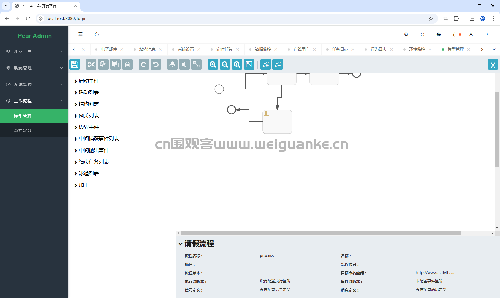This screenshot has width=500, height=298.
Task: Open the 流程定义 sidebar item
Action: (34, 130)
